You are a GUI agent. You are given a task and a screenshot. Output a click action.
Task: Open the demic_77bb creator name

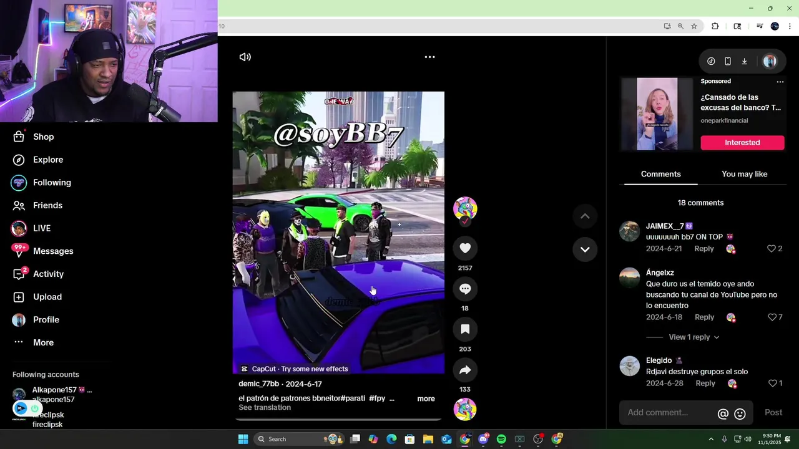[x=258, y=384]
